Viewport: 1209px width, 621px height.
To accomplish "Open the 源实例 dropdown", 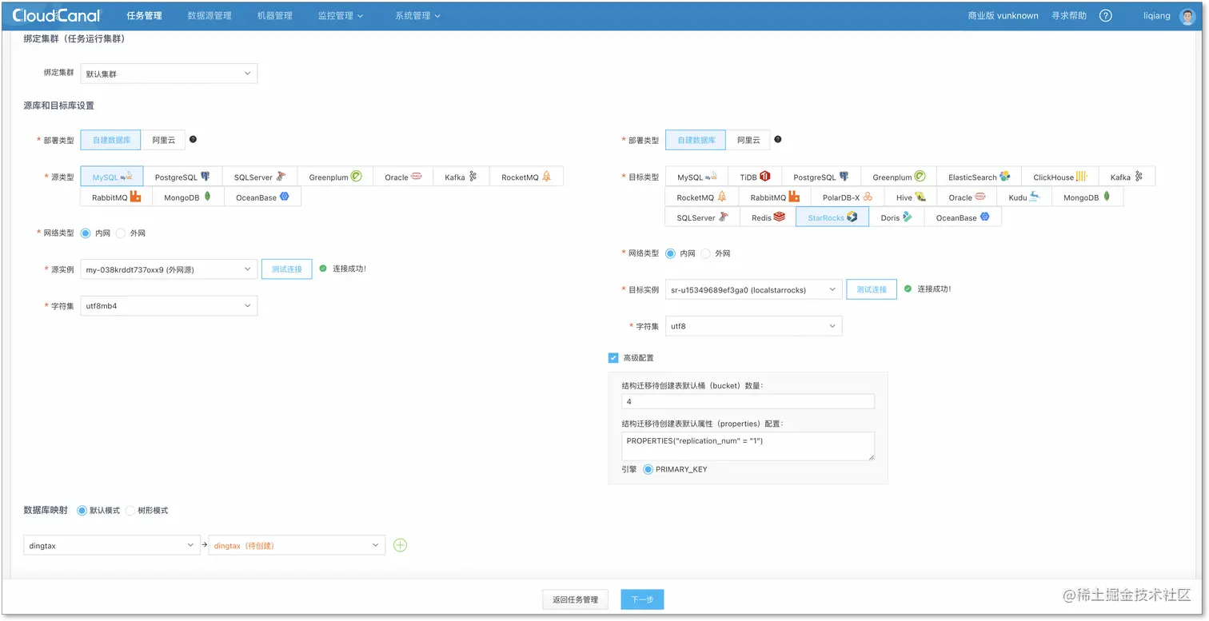I will [x=169, y=269].
